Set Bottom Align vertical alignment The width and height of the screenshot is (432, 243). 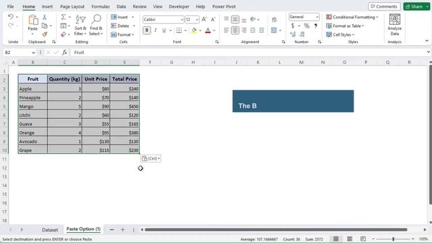(x=244, y=19)
